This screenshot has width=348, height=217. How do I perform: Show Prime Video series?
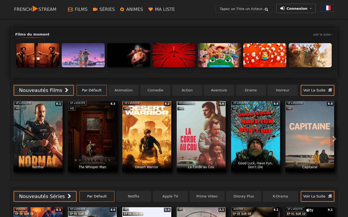tap(207, 196)
